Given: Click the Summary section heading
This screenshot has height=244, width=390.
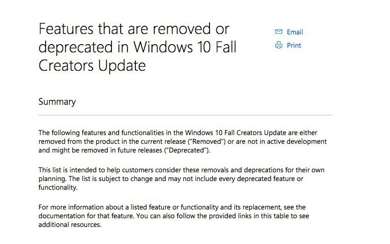Looking at the screenshot, I should point(57,102).
